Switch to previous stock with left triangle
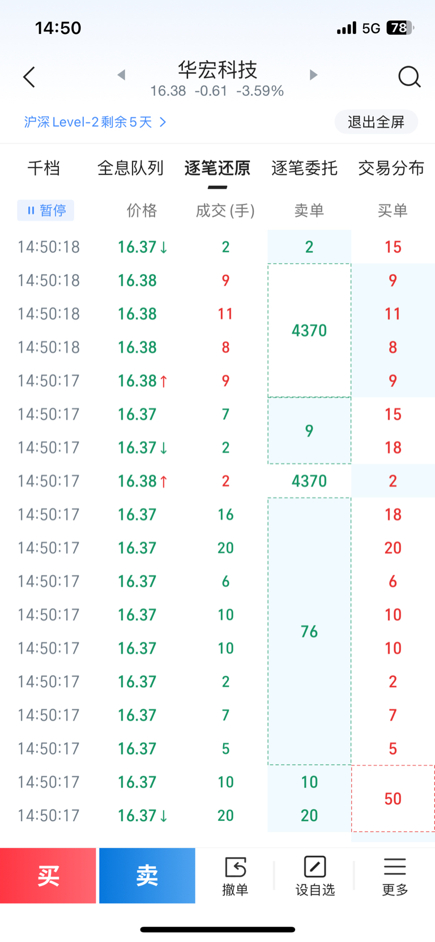 point(121,75)
